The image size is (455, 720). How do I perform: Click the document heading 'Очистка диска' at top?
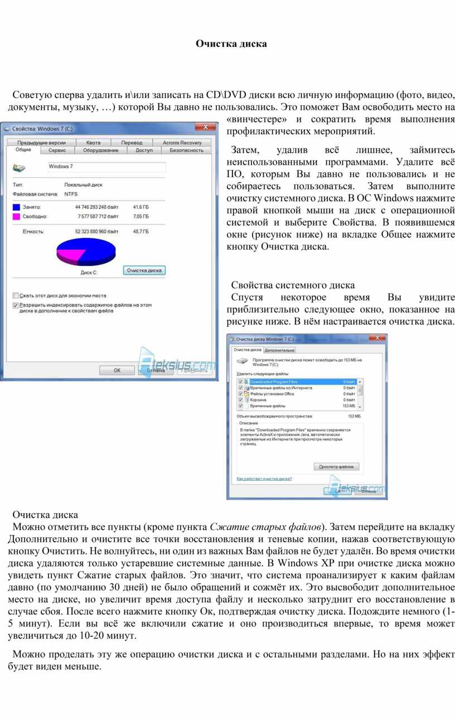231,43
